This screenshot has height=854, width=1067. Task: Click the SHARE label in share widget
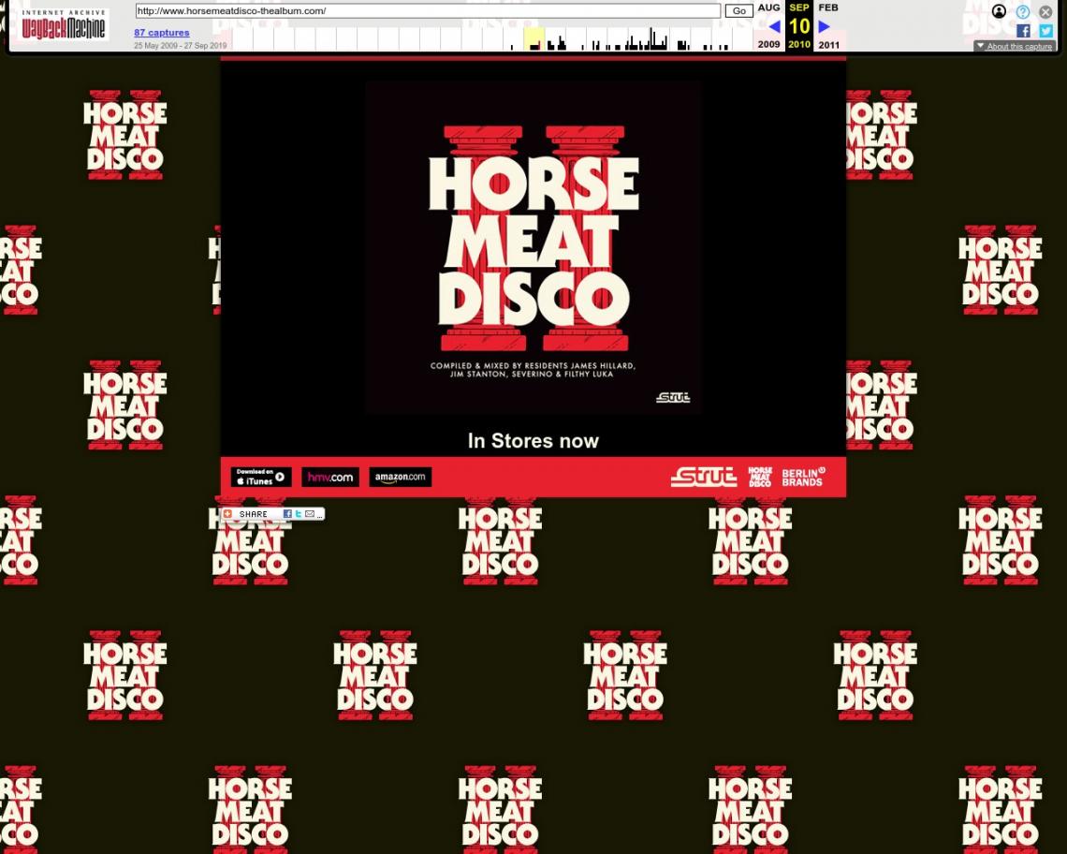point(253,514)
